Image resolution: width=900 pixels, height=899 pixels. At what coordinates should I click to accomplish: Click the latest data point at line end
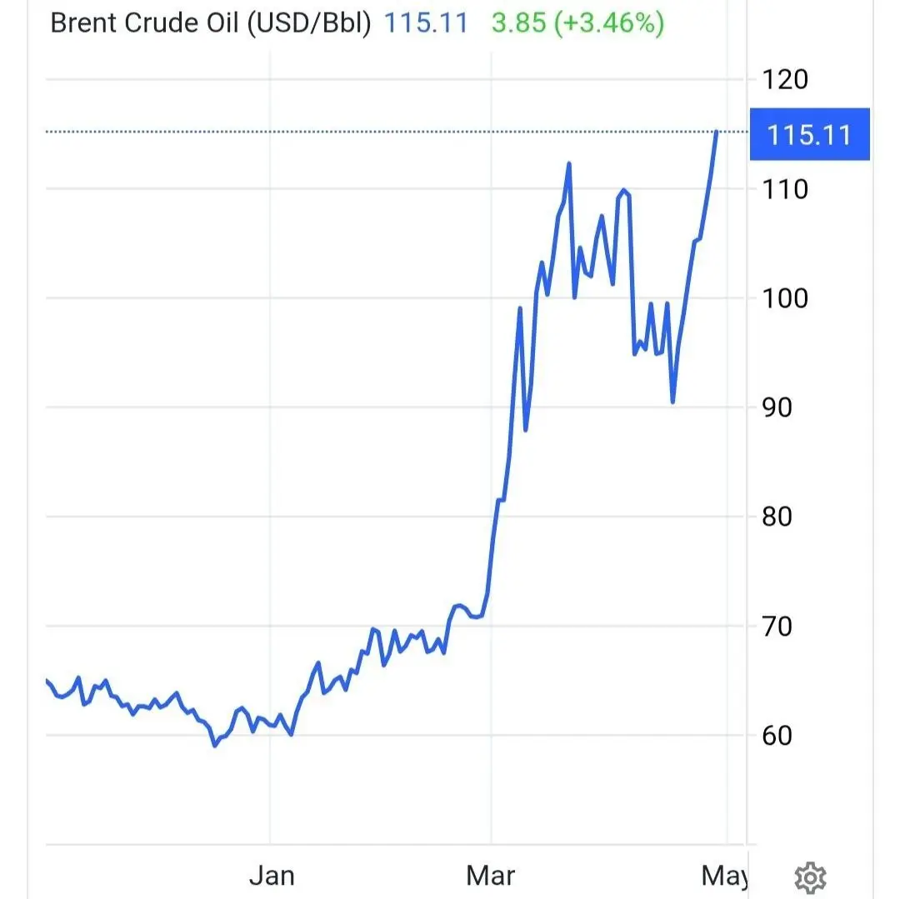coord(717,132)
